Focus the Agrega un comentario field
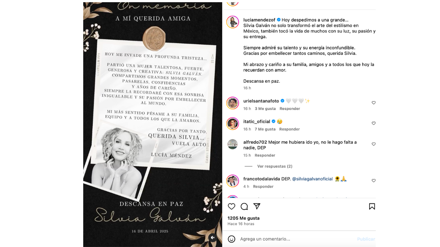The height and width of the screenshot is (247, 440). [x=297, y=239]
